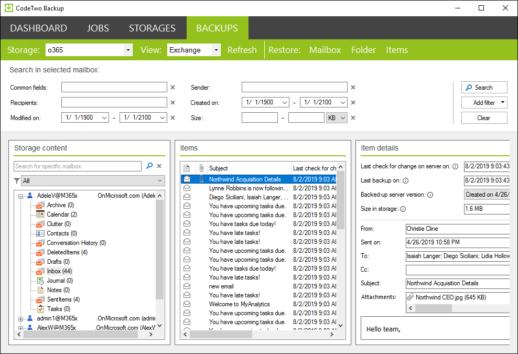This screenshot has height=354, width=518.
Task: Clear the specific mailbox search box
Action: tap(159, 166)
